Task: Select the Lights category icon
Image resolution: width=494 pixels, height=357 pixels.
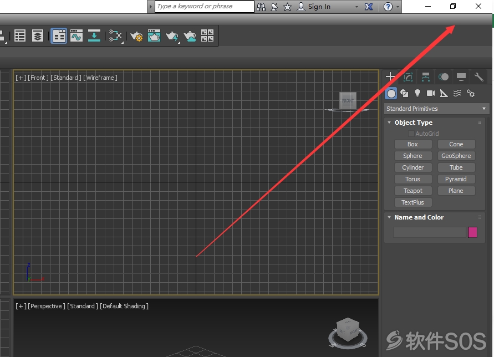Action: click(417, 93)
